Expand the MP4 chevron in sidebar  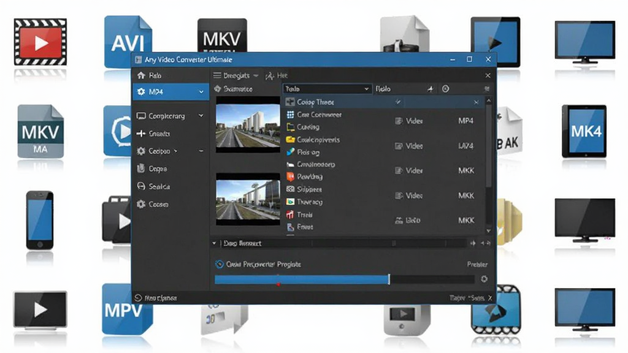click(x=201, y=92)
